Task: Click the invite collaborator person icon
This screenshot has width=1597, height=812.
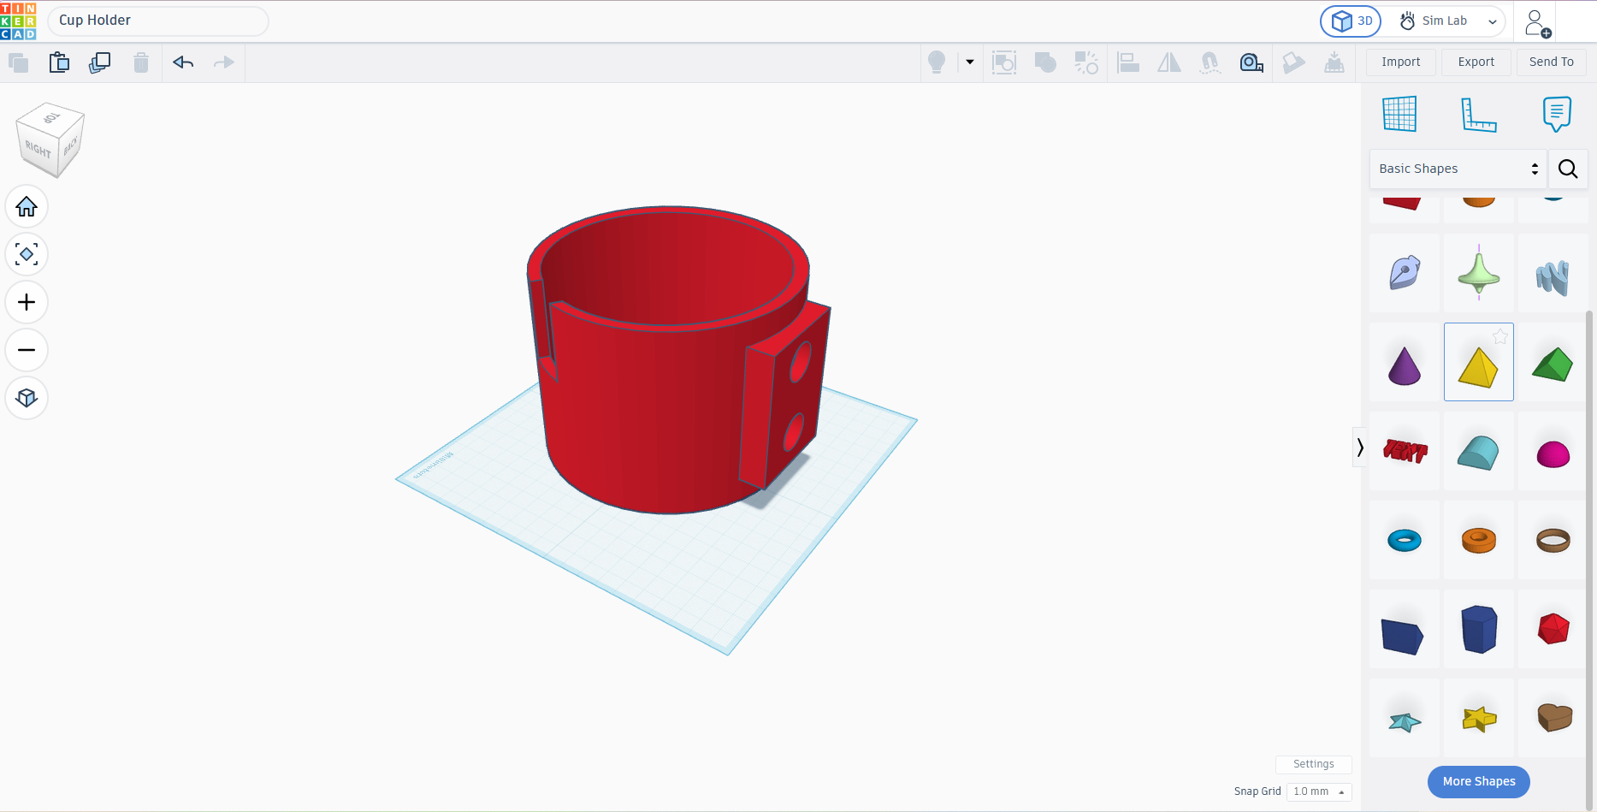Action: click(x=1537, y=23)
